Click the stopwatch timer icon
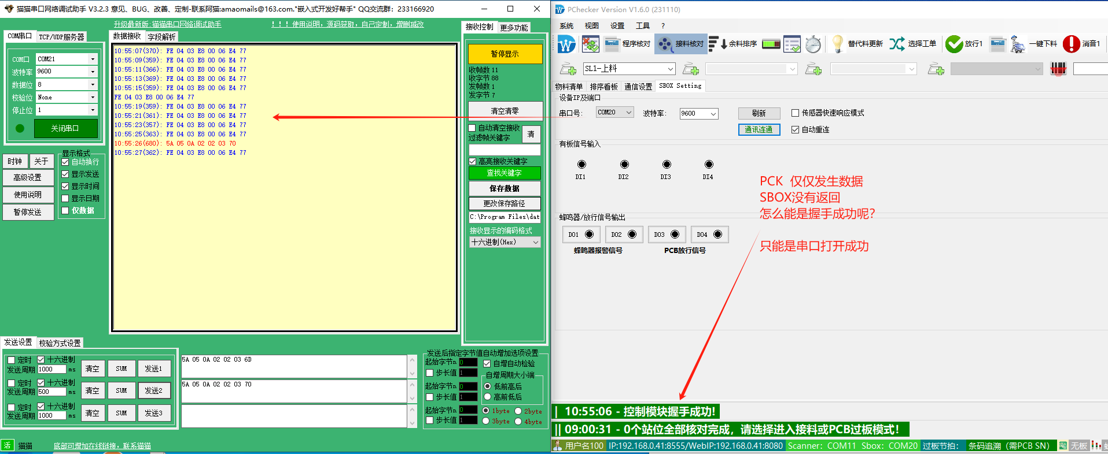Viewport: 1108px width, 454px height. [813, 44]
